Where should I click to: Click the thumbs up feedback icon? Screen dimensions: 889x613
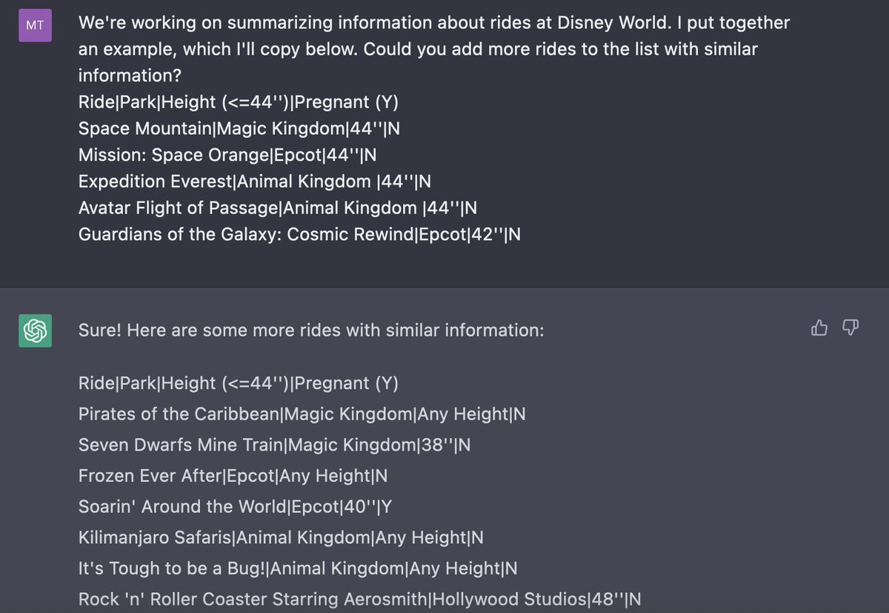coord(819,328)
